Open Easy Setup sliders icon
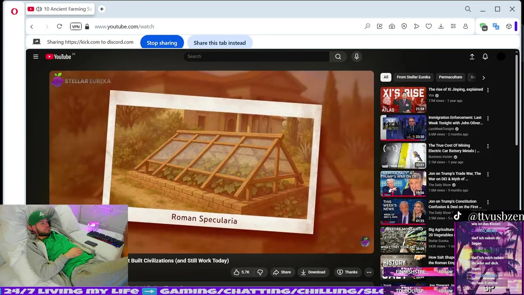This screenshot has height=295, width=524. (453, 26)
